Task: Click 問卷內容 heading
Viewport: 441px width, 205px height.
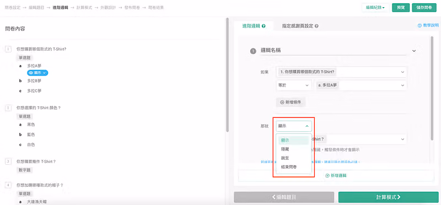Action: (15, 29)
